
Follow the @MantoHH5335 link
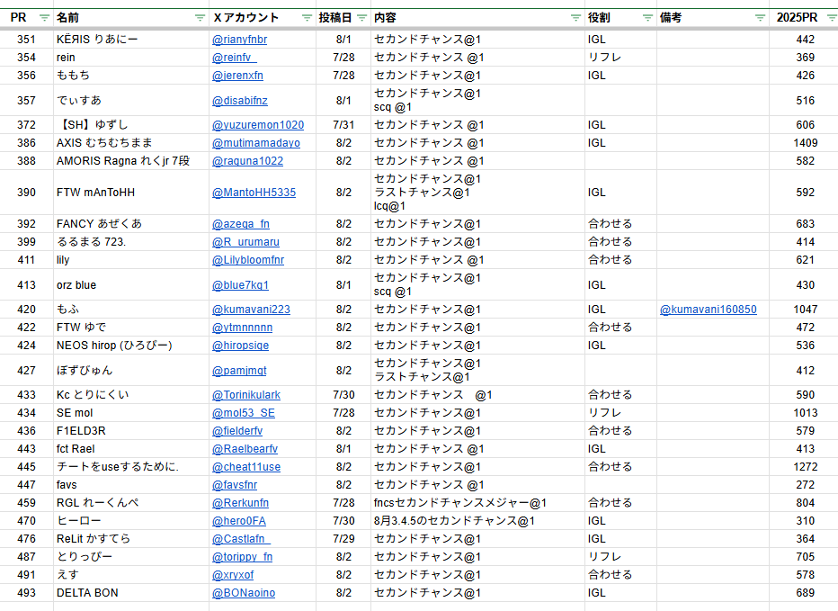pyautogui.click(x=254, y=193)
